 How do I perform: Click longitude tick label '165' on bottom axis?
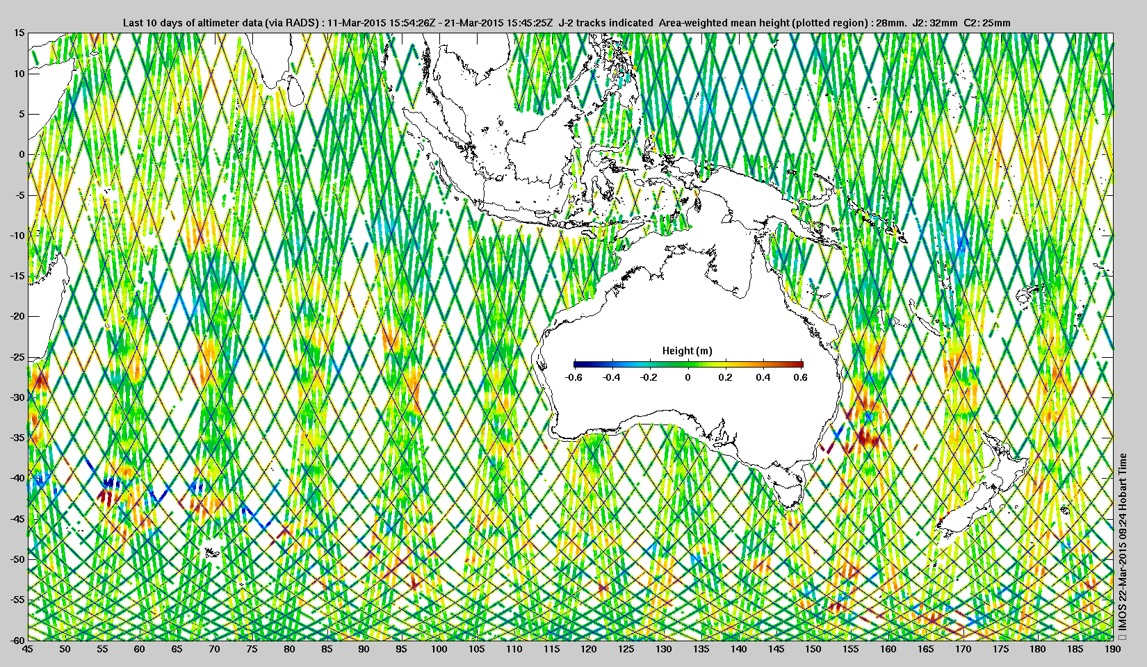pyautogui.click(x=925, y=649)
